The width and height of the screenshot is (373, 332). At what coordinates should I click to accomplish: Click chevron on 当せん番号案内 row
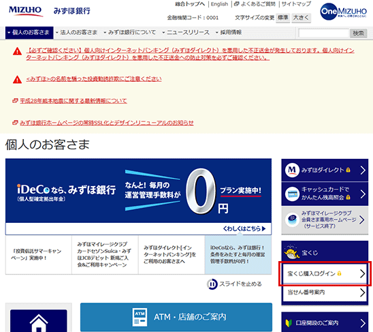click(362, 292)
